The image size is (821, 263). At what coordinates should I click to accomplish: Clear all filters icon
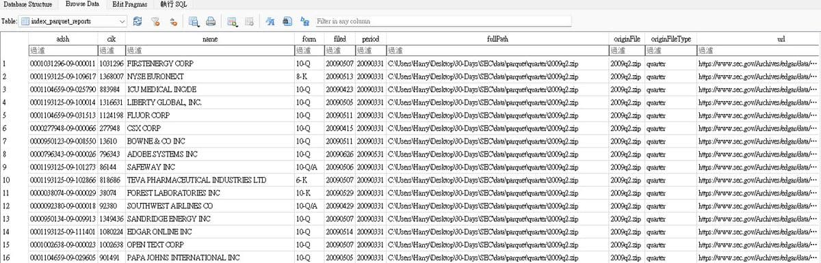pyautogui.click(x=155, y=21)
